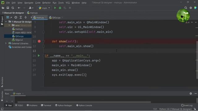The image size is (198, 111).
Task: Toggle tool window quick access icon bottom-left
Action: point(2,109)
